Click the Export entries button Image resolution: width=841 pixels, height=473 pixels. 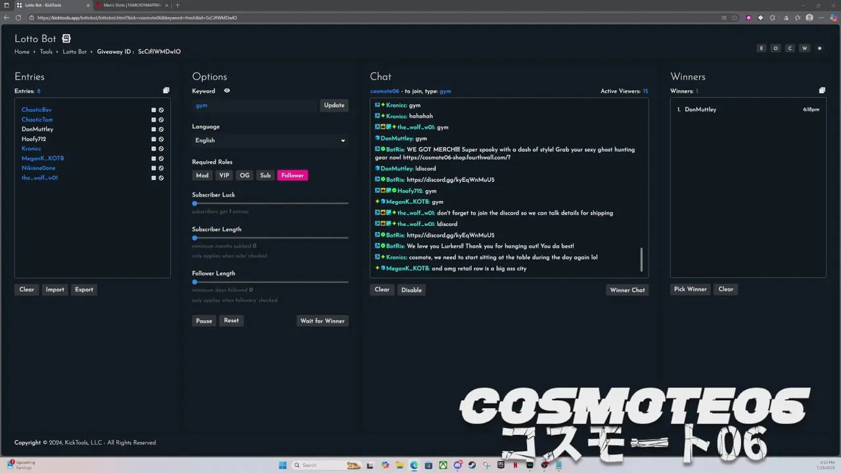(84, 290)
